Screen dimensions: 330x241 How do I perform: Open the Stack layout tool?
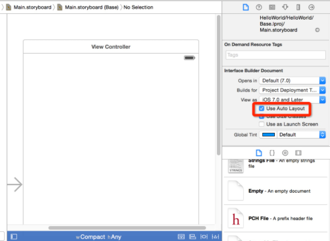click(x=181, y=236)
